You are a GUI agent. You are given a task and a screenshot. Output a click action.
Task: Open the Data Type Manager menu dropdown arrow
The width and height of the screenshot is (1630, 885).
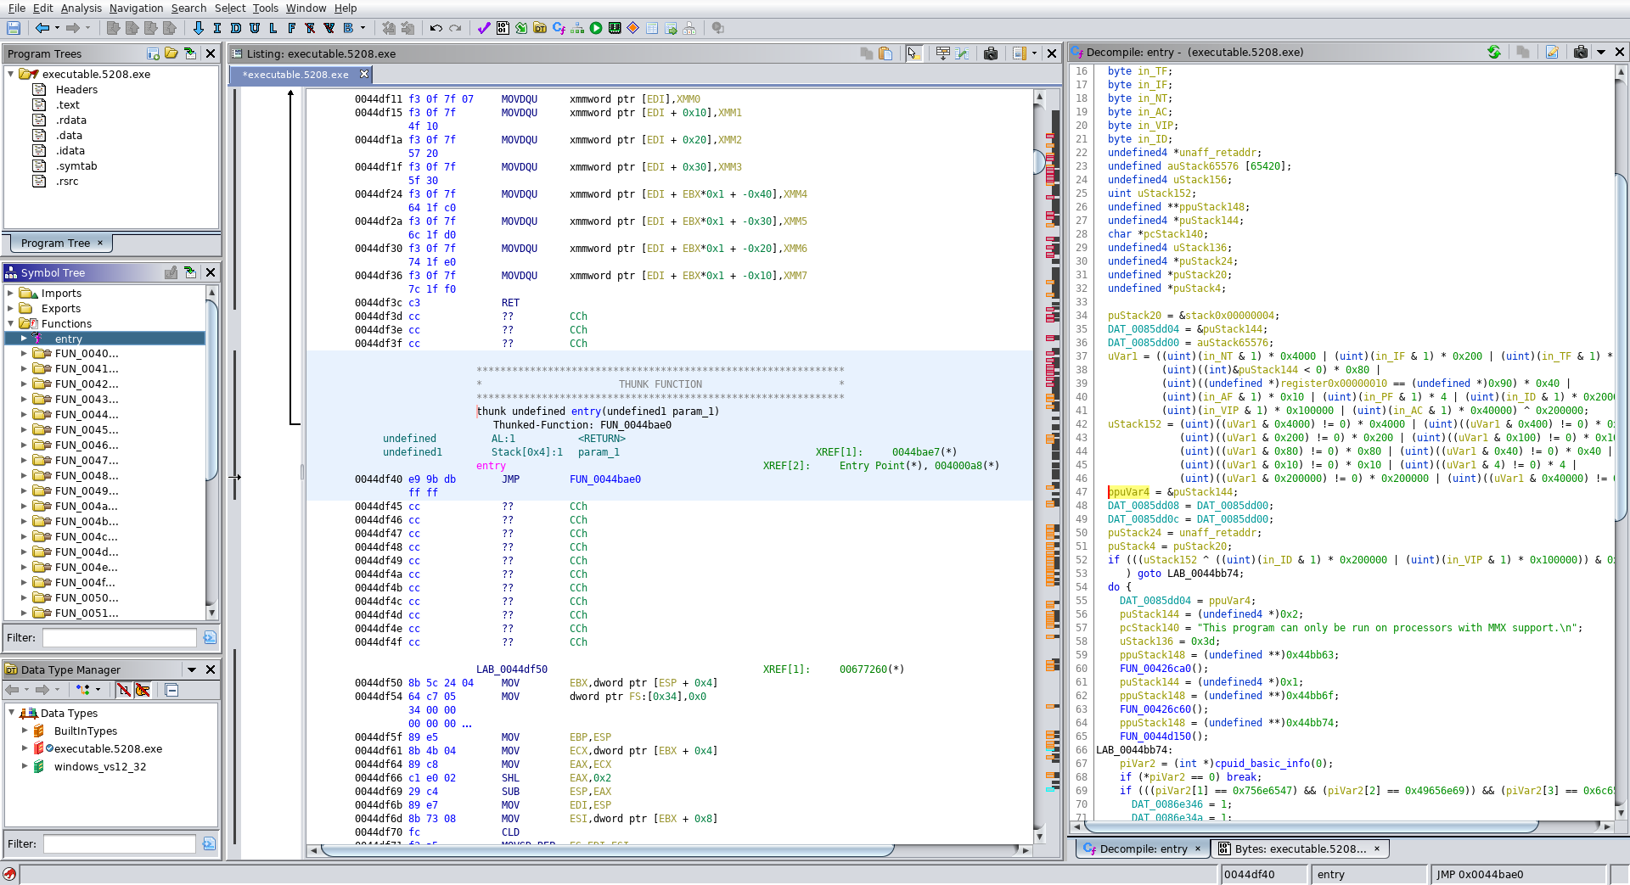pyautogui.click(x=192, y=669)
